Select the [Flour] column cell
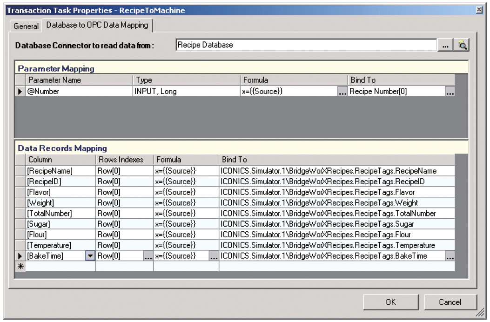Viewport: 490px width, 322px height. (x=60, y=235)
